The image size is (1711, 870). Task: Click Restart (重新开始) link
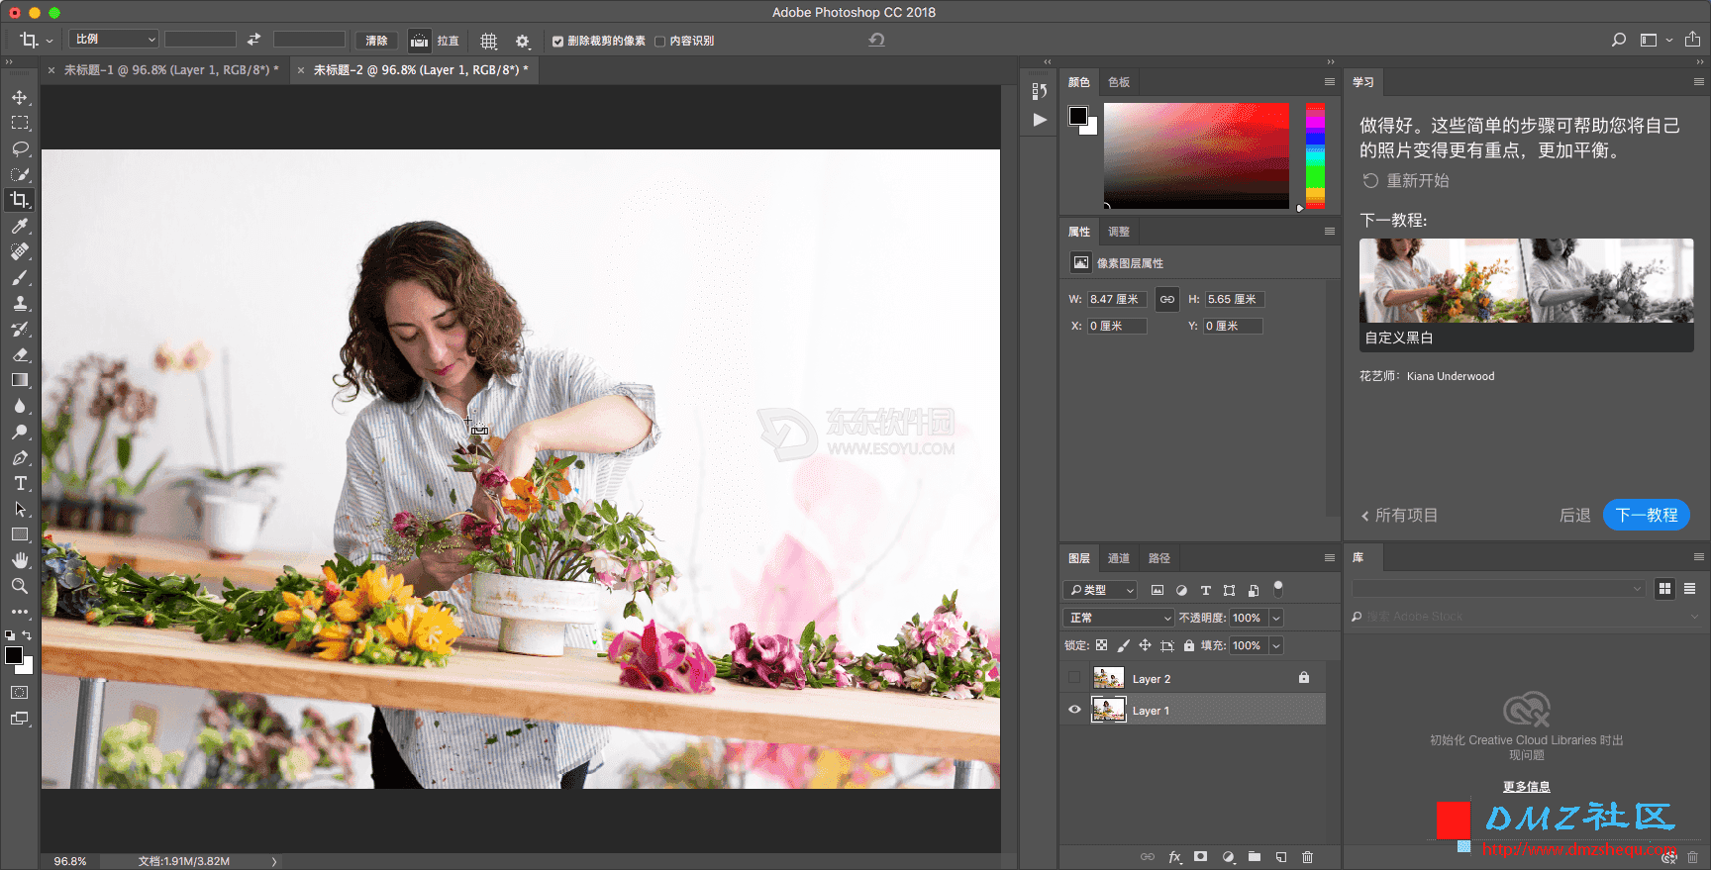click(1406, 180)
